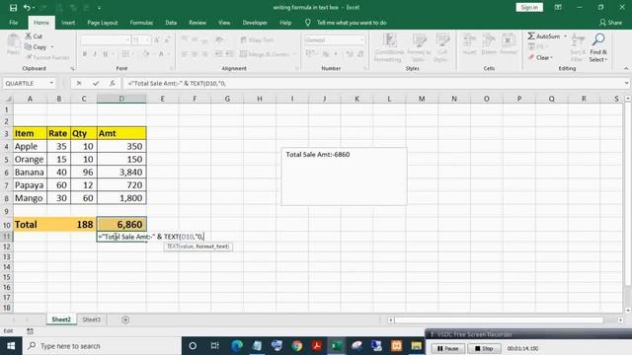The height and width of the screenshot is (355, 632).
Task: Click the Share button
Action: pyautogui.click(x=610, y=23)
